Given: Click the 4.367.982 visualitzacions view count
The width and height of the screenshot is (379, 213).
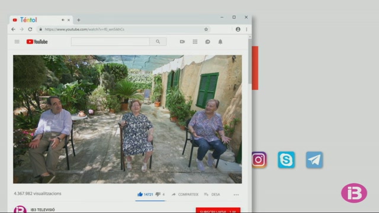Looking at the screenshot, I should tap(37, 193).
